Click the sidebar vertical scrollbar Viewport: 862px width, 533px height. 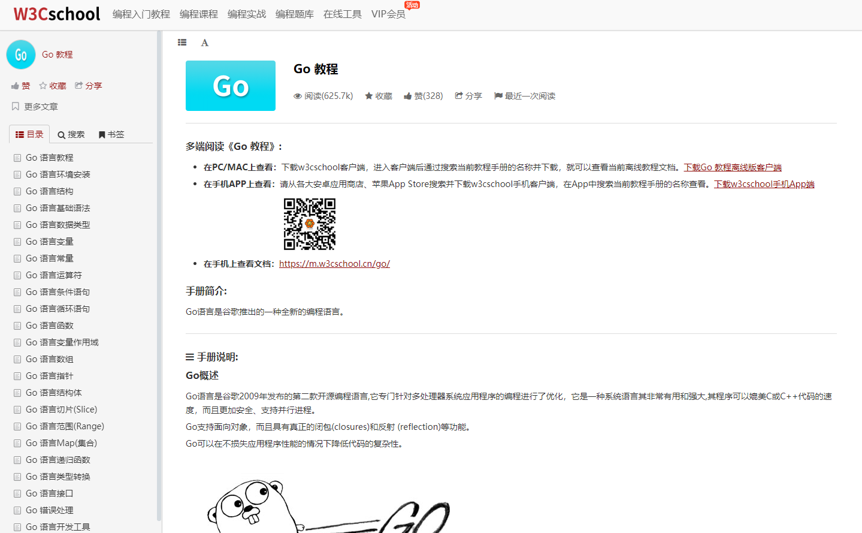pyautogui.click(x=159, y=276)
